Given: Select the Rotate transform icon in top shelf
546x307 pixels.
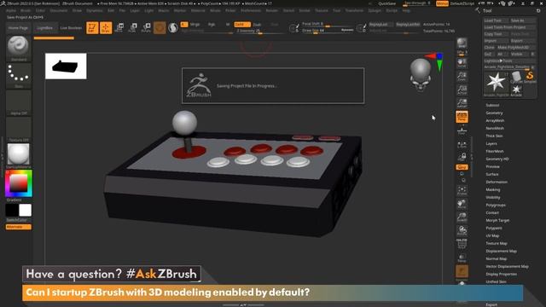Looking at the screenshot, I should point(146,28).
